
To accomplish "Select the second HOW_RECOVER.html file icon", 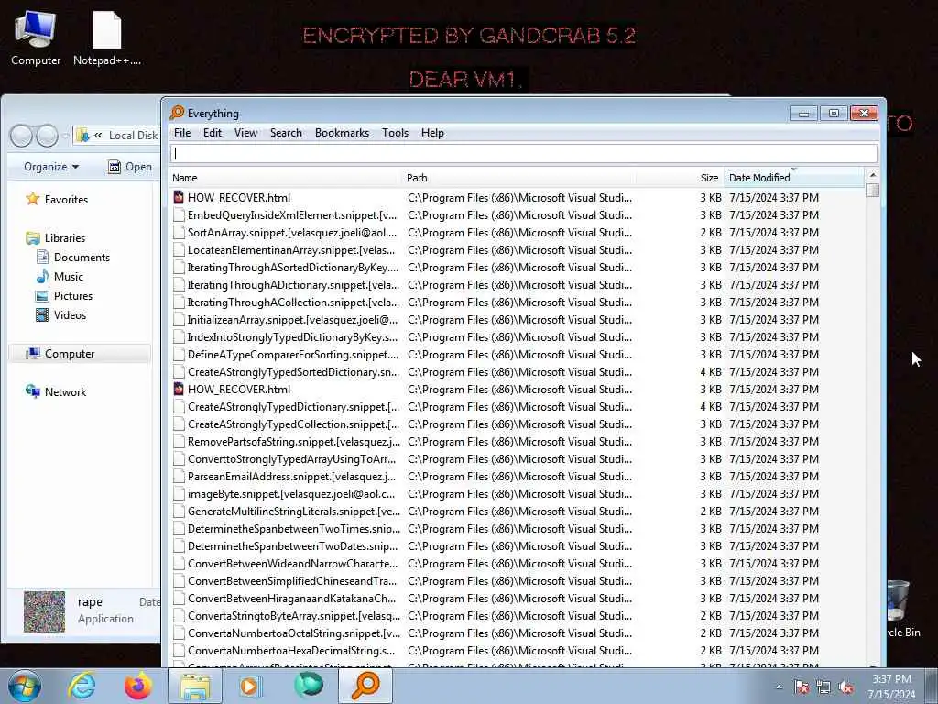I will pos(179,389).
